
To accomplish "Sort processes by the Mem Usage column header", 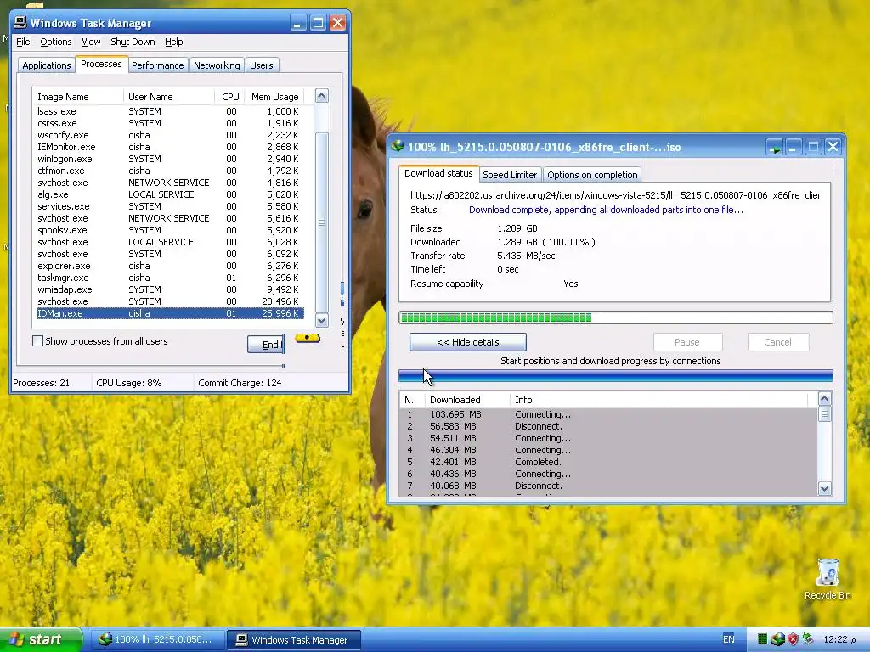I will (x=274, y=97).
